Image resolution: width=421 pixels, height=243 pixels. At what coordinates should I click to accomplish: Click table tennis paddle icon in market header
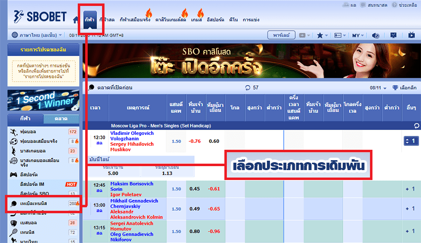point(91,87)
